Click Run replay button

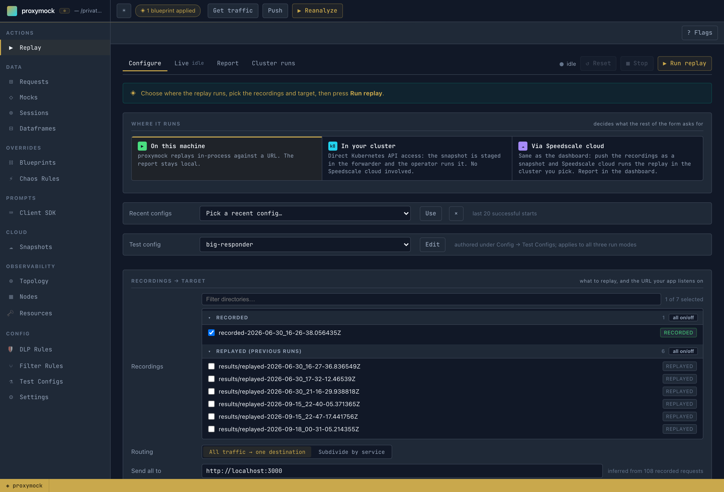(x=685, y=64)
